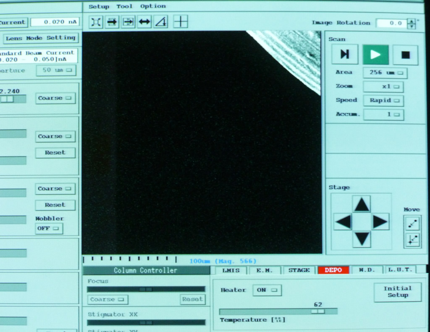Switch to the DEPO tab

click(333, 270)
